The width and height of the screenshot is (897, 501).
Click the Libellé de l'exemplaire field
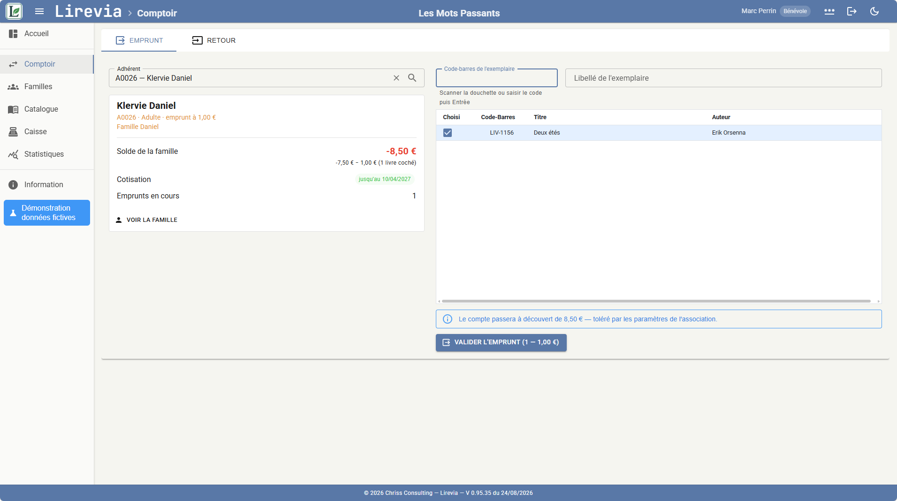click(723, 78)
